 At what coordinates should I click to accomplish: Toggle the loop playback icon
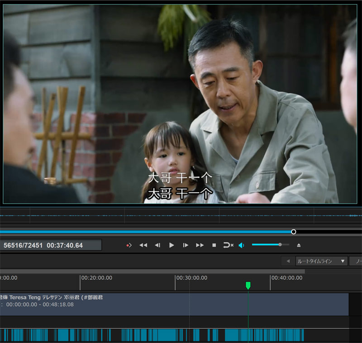point(228,245)
